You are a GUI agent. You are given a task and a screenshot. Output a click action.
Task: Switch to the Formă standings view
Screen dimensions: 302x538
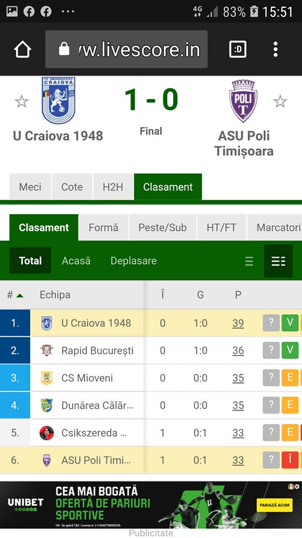pos(103,228)
